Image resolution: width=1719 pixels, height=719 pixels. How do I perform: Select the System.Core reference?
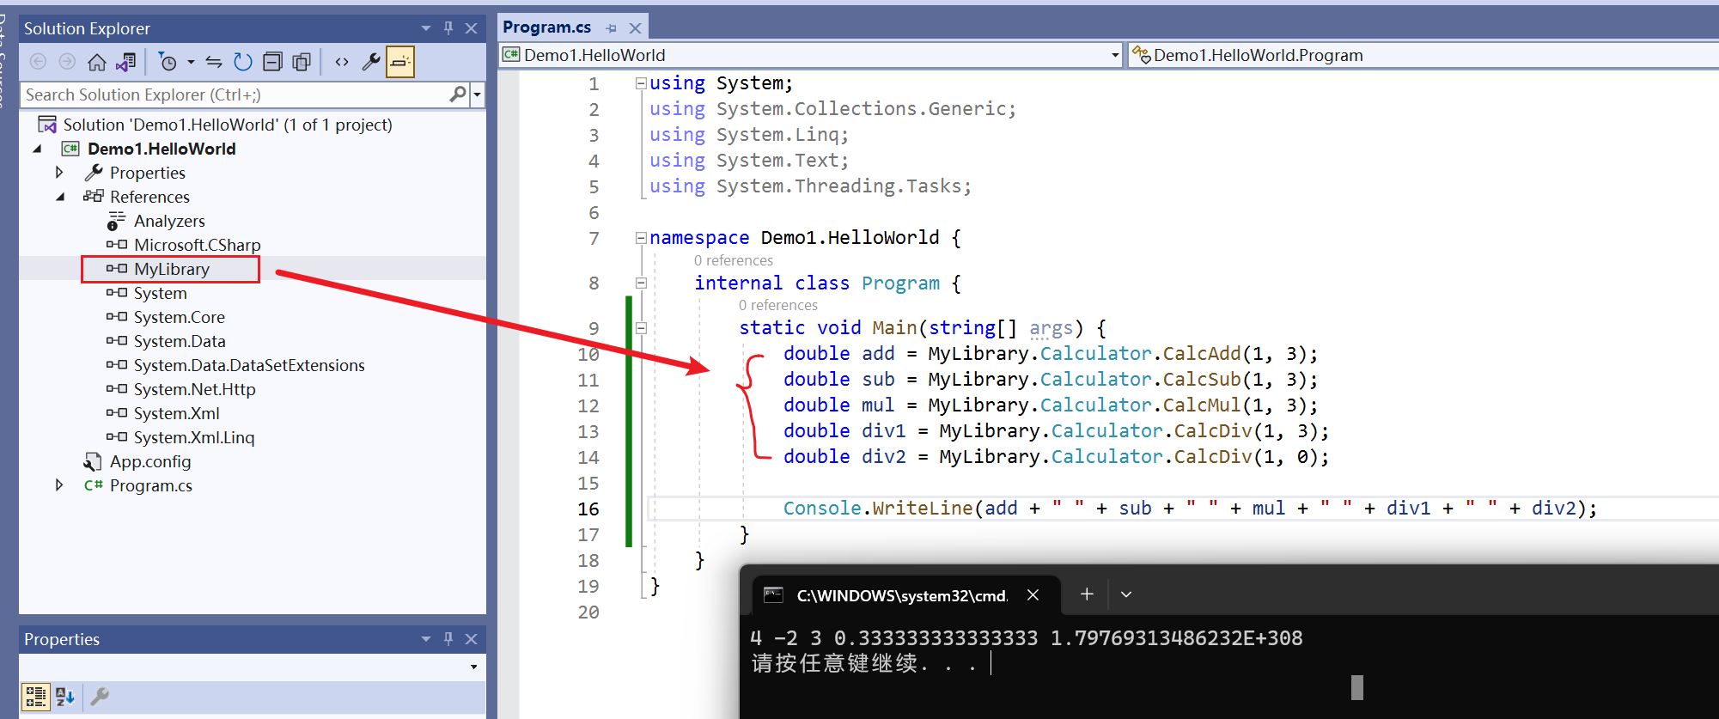coord(179,317)
